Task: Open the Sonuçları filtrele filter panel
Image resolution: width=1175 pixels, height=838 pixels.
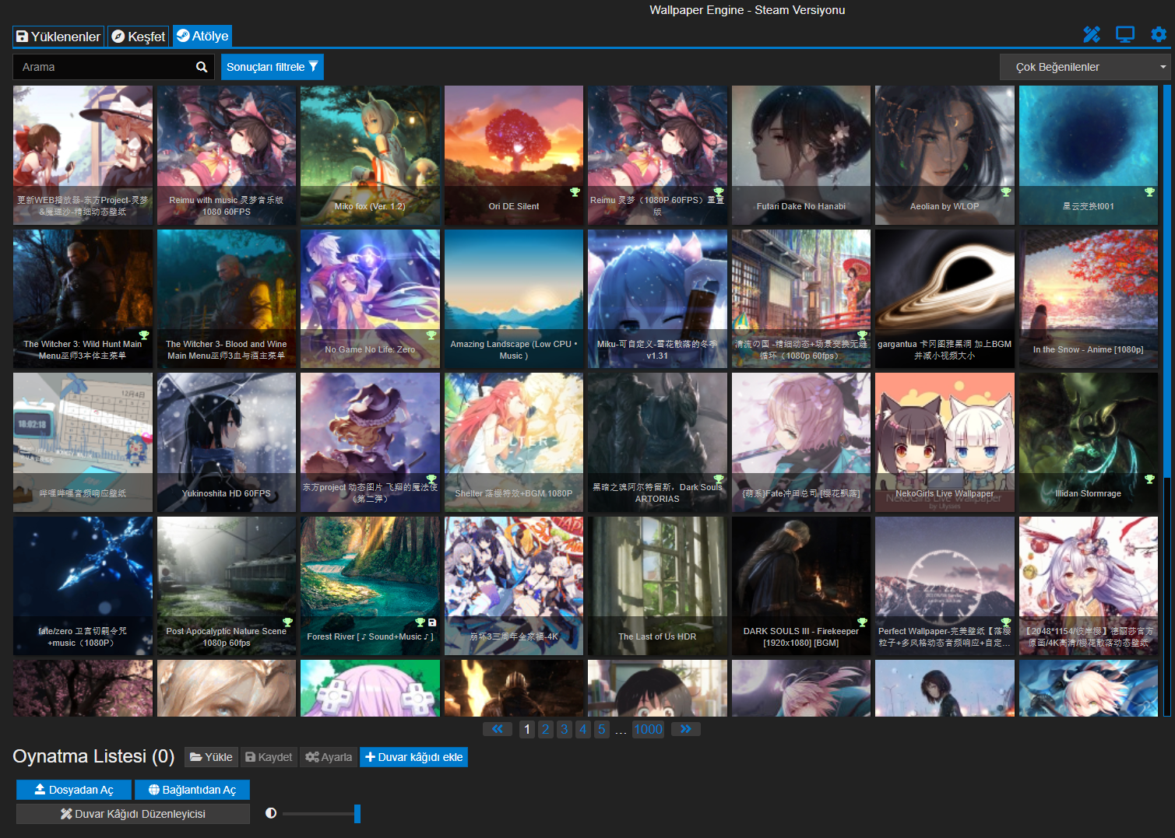Action: [x=272, y=67]
